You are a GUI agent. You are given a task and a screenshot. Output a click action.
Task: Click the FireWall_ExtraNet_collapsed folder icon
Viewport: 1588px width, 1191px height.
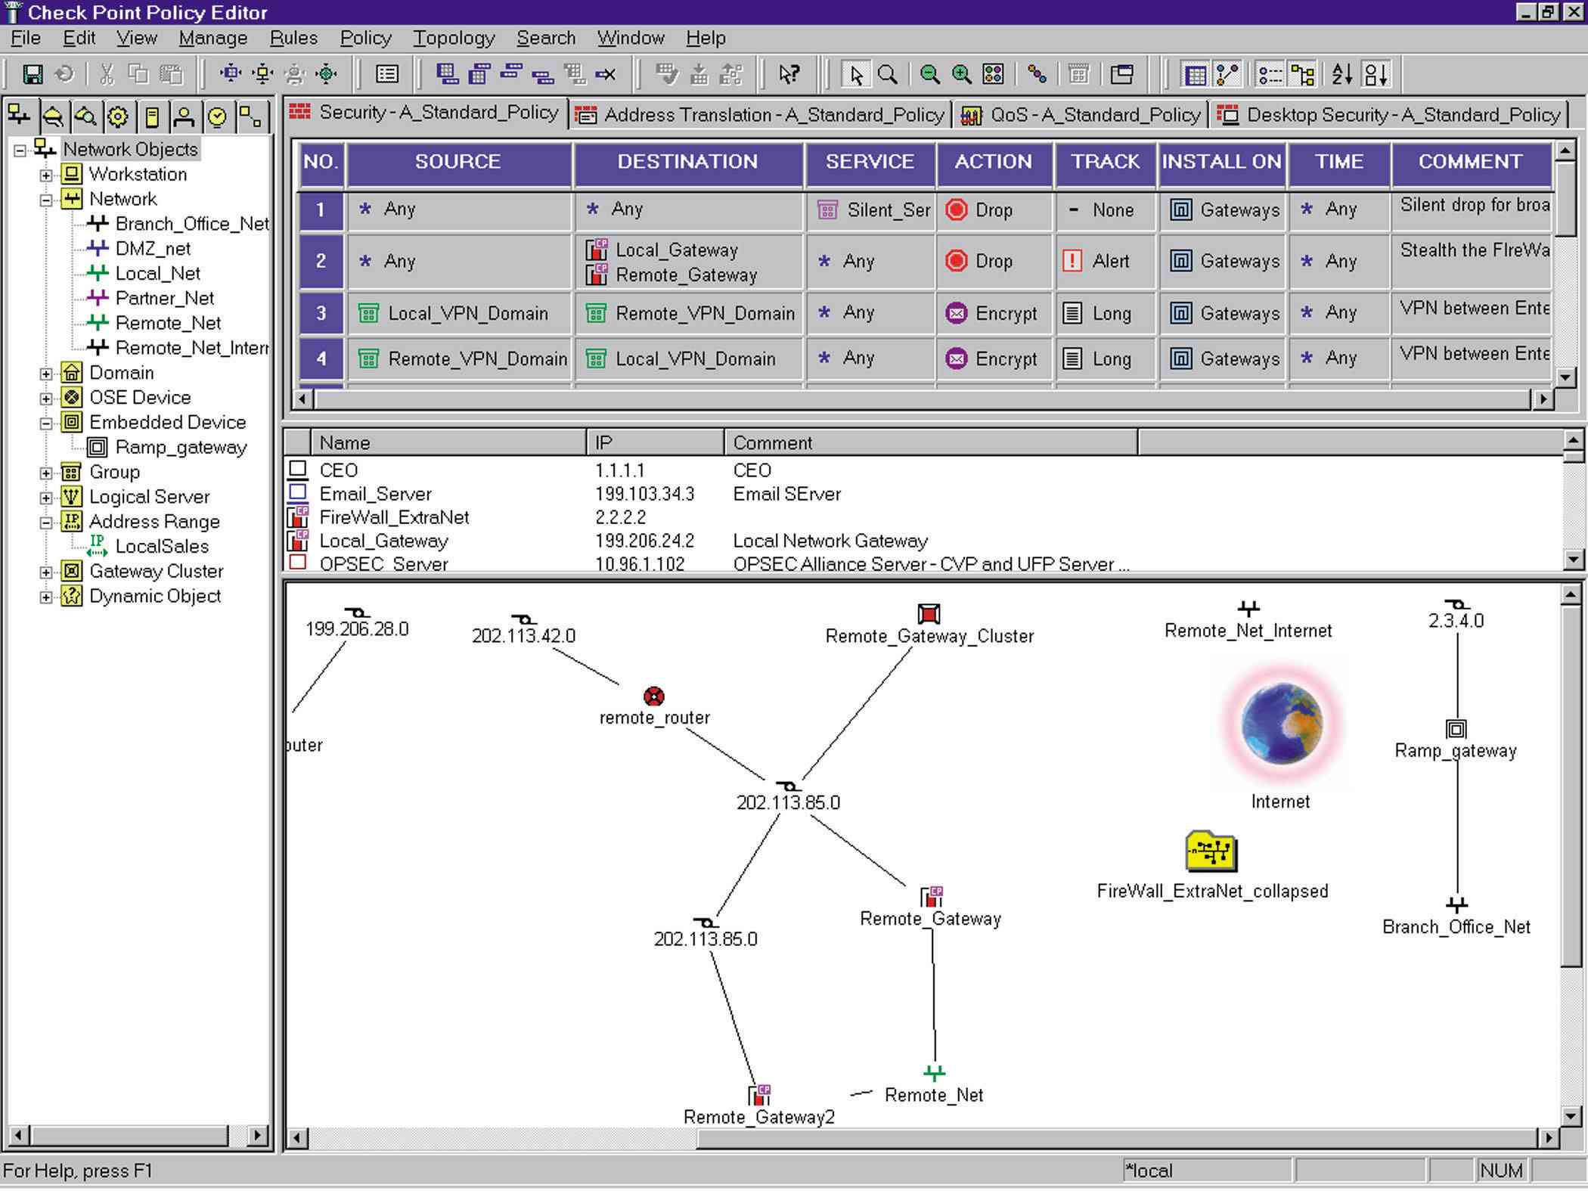(1211, 851)
